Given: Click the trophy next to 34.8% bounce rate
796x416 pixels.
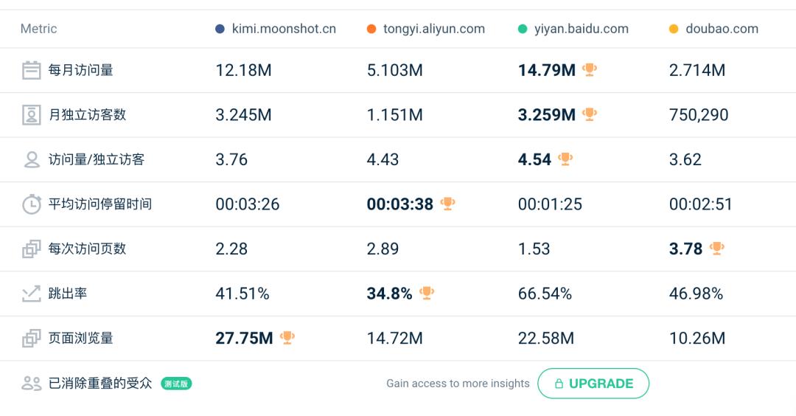Looking at the screenshot, I should tap(427, 293).
